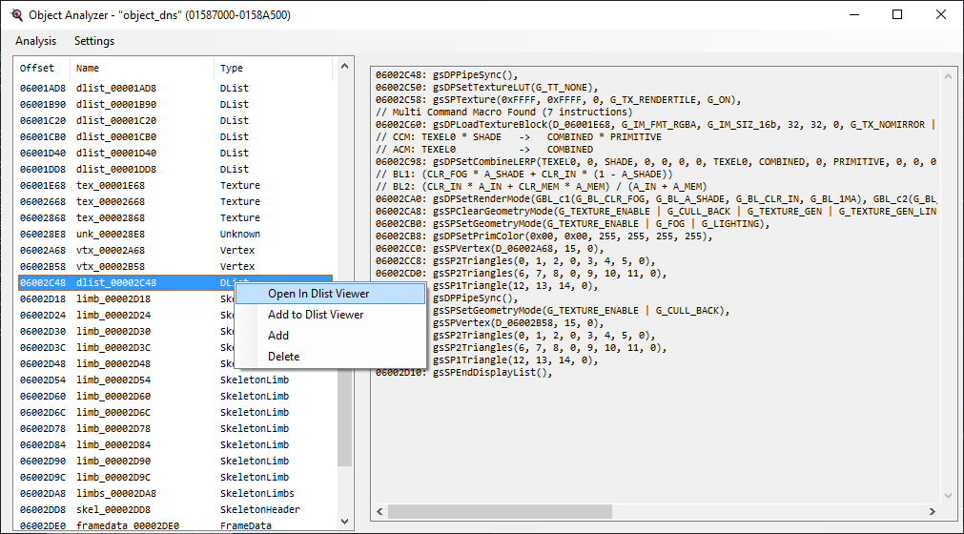Click the gsDPLoadTextureBlock code line
This screenshot has height=534, width=964.
[x=655, y=125]
